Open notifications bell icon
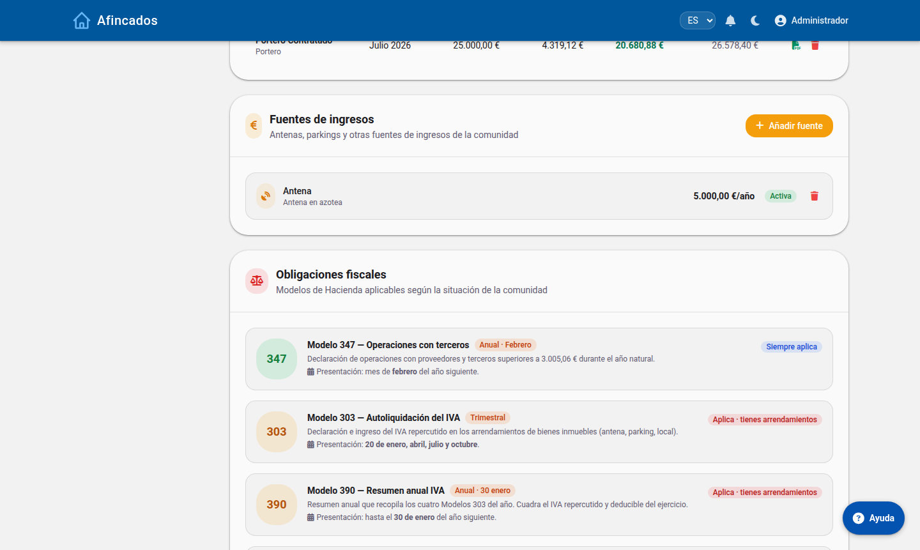Image resolution: width=920 pixels, height=550 pixels. 731,20
